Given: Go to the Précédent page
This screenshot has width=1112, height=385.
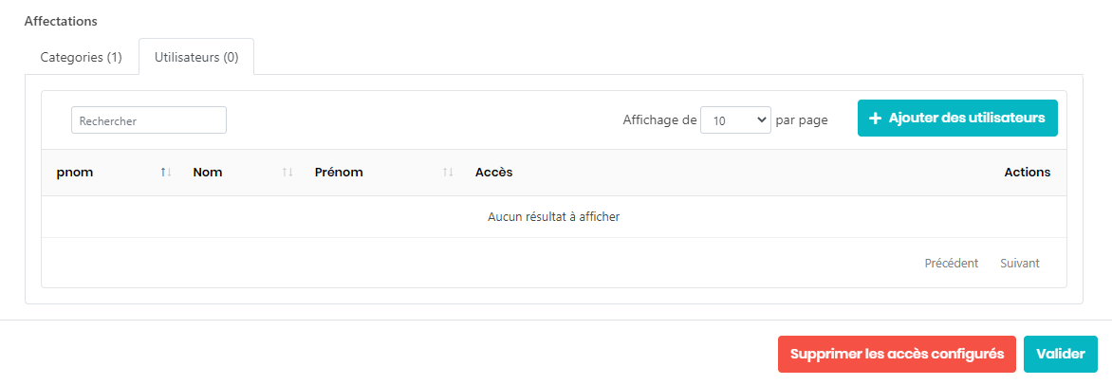Looking at the screenshot, I should 951,264.
